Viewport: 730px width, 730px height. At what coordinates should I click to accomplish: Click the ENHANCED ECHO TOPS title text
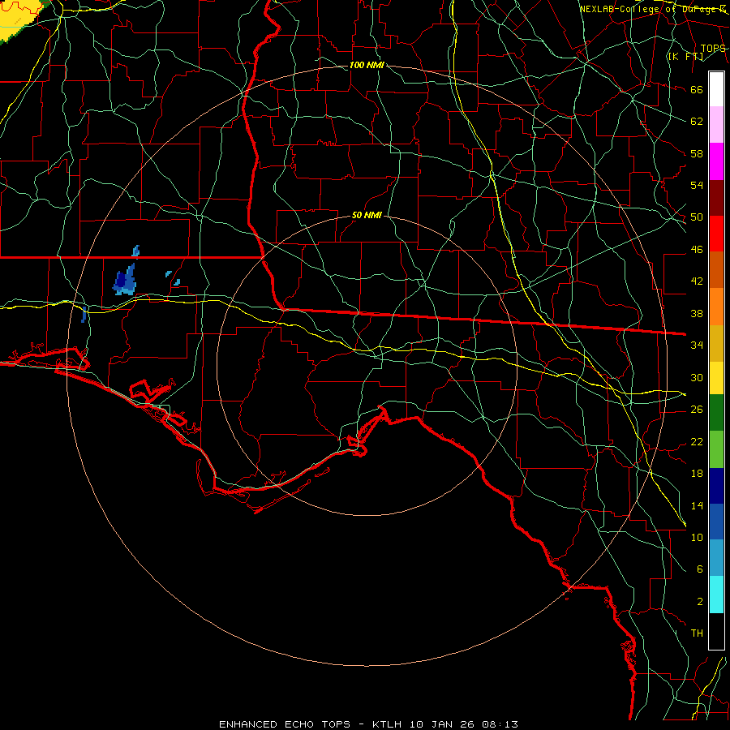coord(285,724)
